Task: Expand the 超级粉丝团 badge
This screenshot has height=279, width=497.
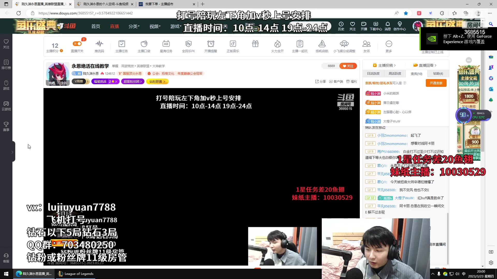Action: point(133,81)
